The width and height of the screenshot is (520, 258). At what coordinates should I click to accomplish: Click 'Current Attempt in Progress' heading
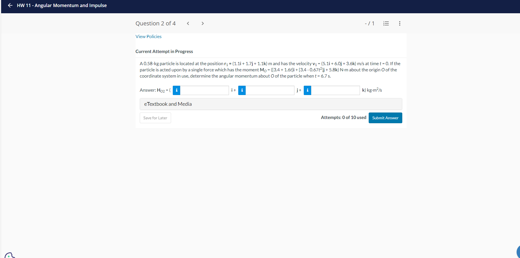tap(164, 51)
